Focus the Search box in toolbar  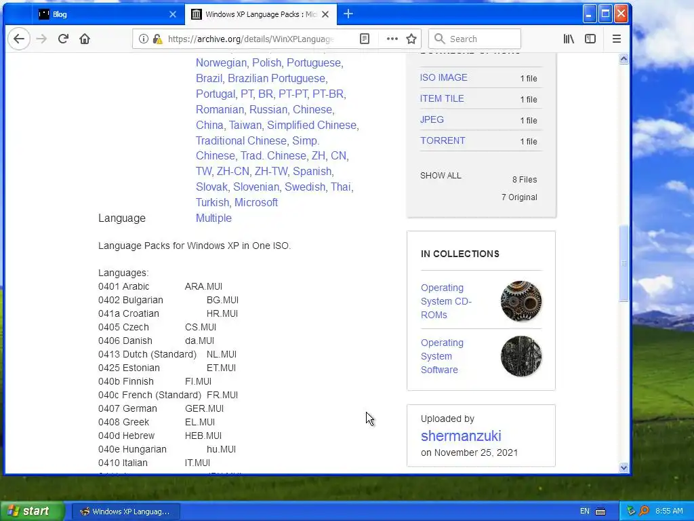pyautogui.click(x=474, y=39)
